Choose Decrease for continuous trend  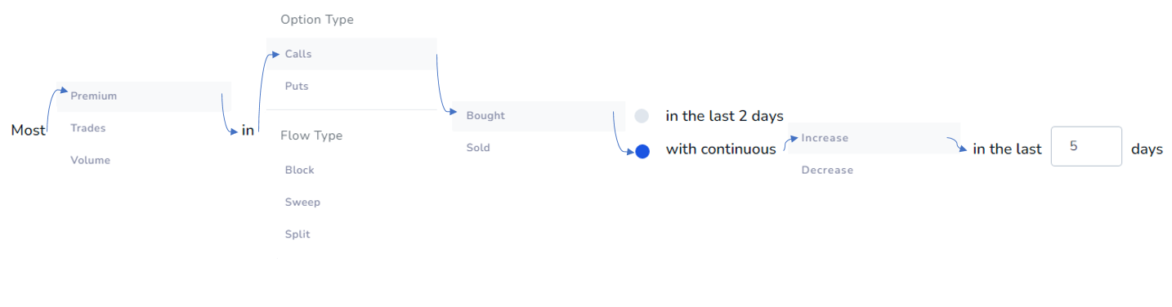click(x=874, y=170)
